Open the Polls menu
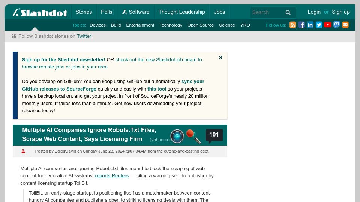 tap(106, 12)
